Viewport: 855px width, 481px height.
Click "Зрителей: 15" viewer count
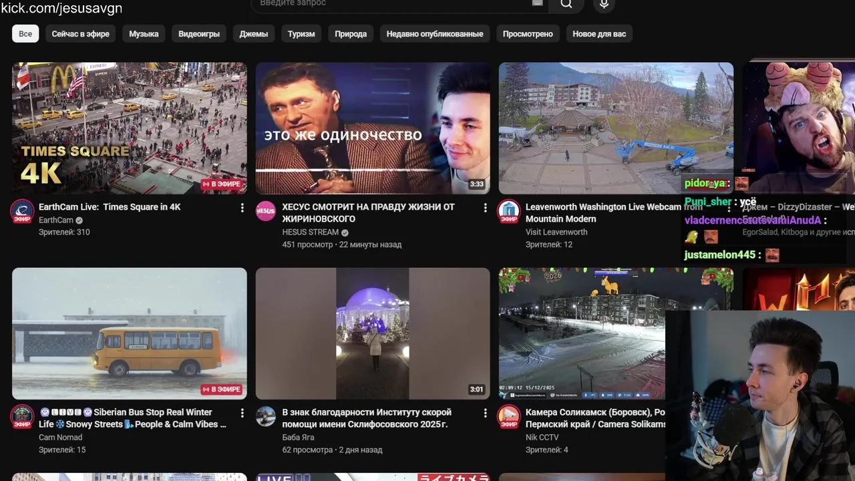62,450
